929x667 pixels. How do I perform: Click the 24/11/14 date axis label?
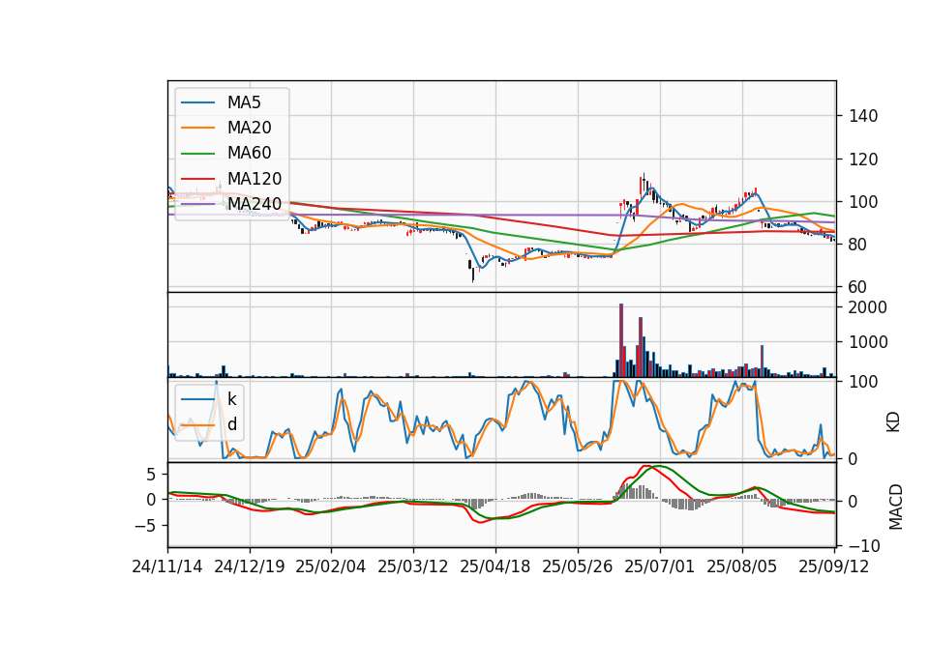(x=167, y=566)
